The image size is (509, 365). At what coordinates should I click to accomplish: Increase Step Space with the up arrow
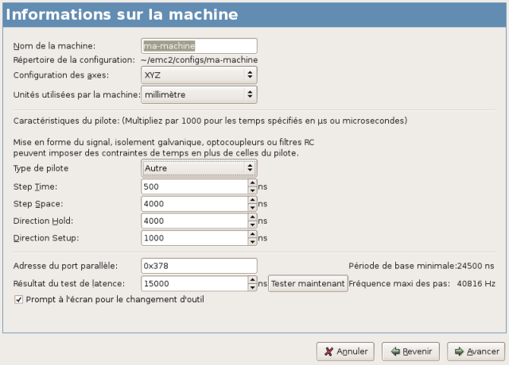pos(252,200)
